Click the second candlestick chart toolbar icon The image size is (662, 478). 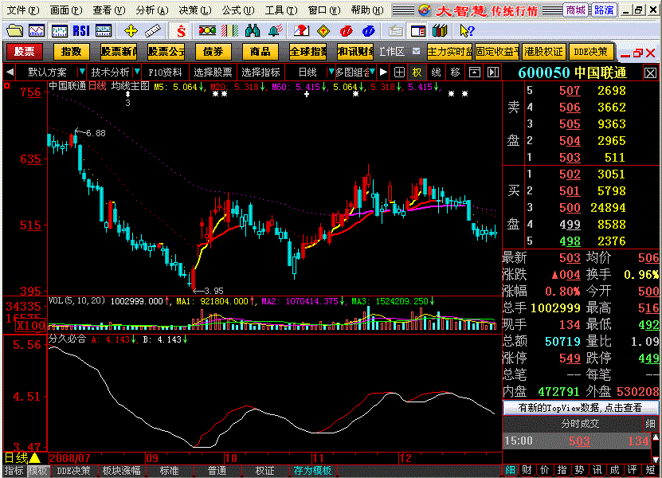(59, 31)
